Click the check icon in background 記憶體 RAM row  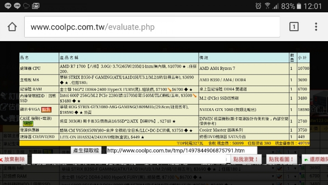pos(279,177)
